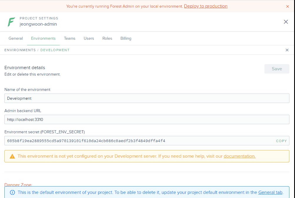Click the Save button
The width and height of the screenshot is (295, 198).
coord(277,69)
